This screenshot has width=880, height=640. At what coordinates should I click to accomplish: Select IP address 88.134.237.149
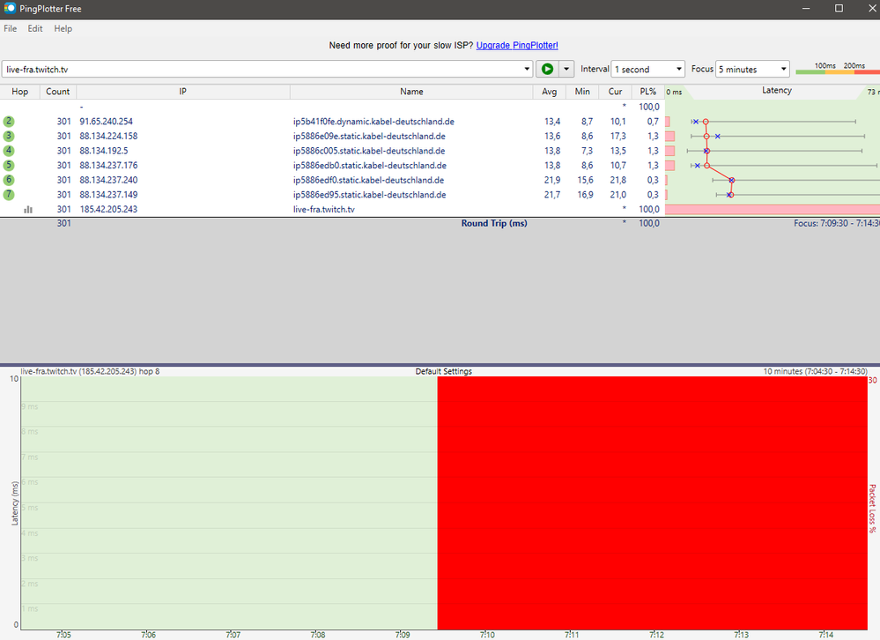click(x=108, y=194)
